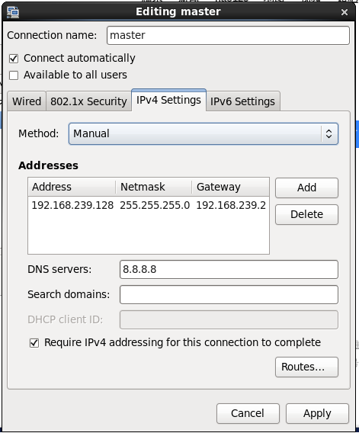Click the Search domains input
Image resolution: width=359 pixels, height=433 pixels.
pyautogui.click(x=229, y=295)
